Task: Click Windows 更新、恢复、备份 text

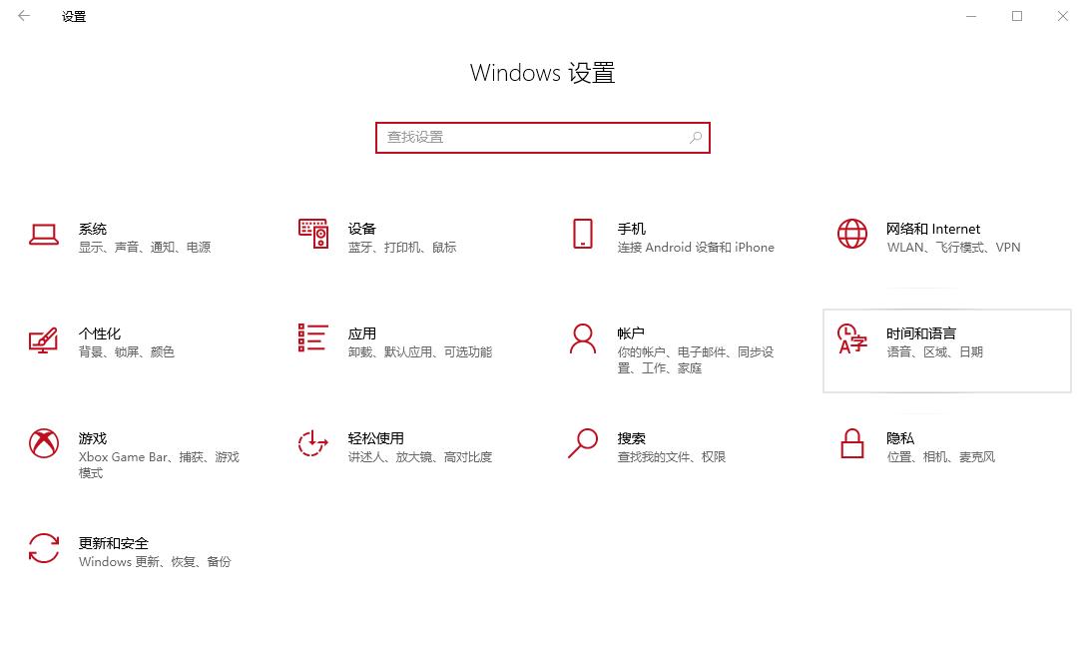Action: point(155,561)
